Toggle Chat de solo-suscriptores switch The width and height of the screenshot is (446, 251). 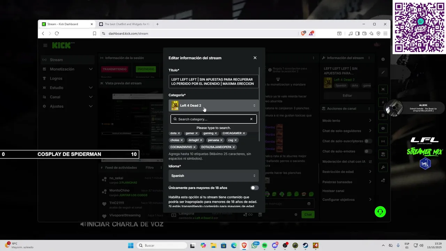click(x=368, y=141)
